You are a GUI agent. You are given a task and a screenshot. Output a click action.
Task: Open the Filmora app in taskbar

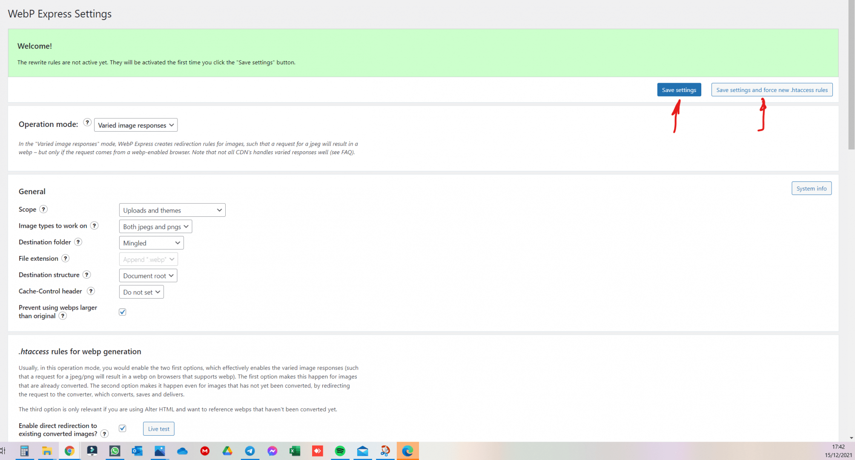[92, 451]
